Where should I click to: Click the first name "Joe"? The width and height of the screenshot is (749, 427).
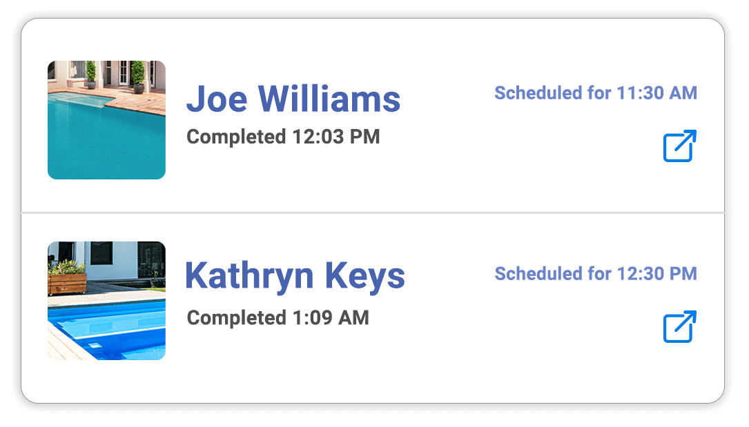click(x=217, y=99)
